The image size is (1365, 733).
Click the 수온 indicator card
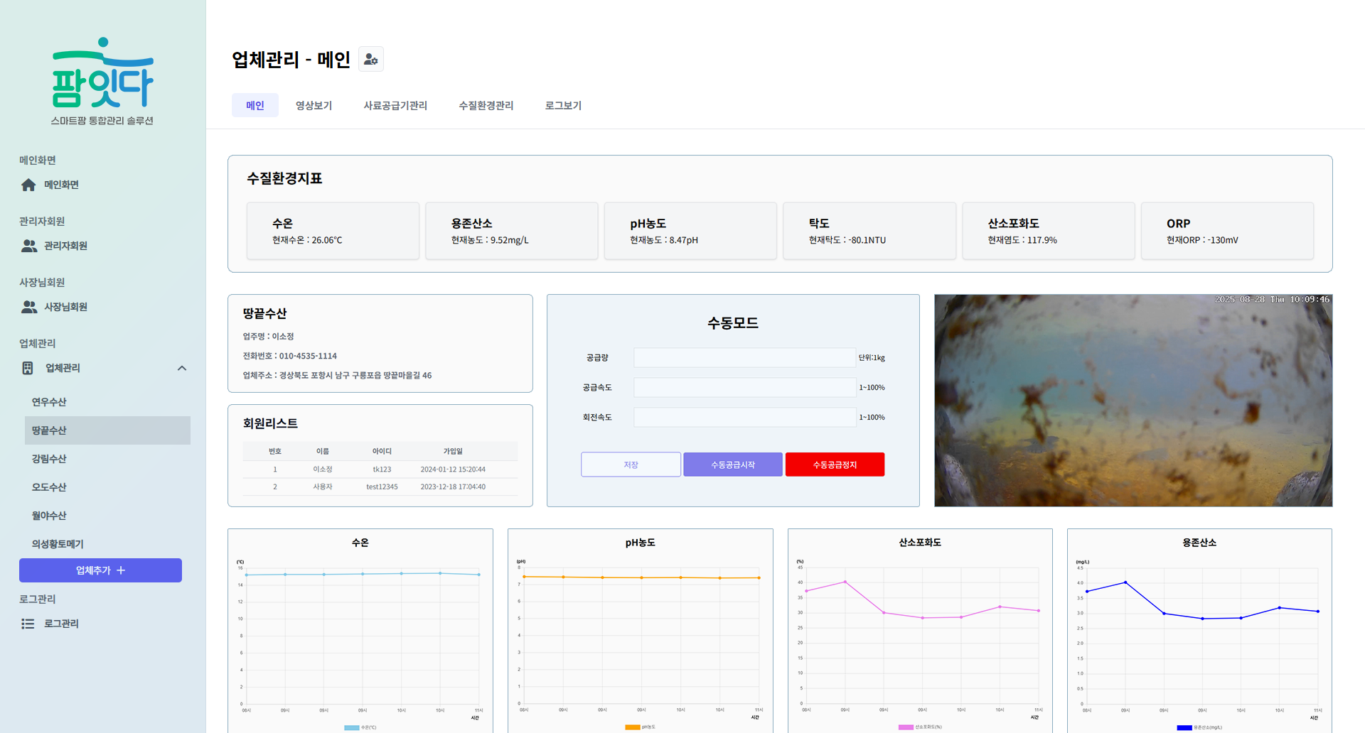click(333, 231)
